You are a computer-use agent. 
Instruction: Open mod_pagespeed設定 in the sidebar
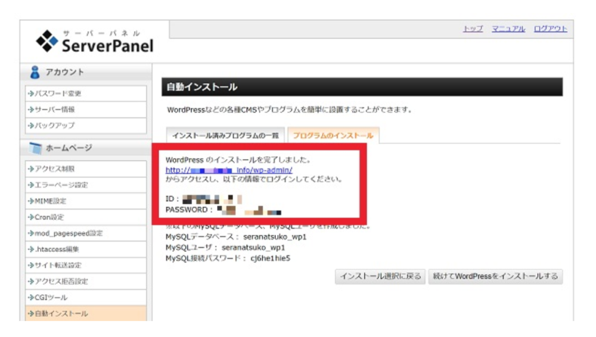(x=86, y=233)
